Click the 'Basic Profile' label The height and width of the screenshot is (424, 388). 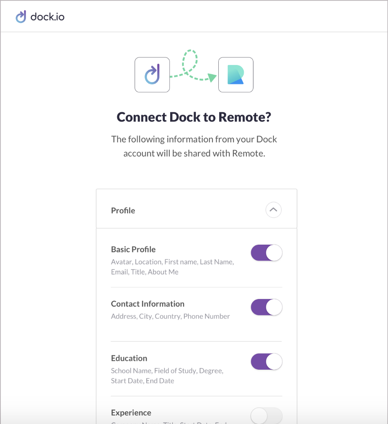(x=134, y=249)
